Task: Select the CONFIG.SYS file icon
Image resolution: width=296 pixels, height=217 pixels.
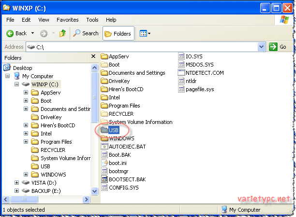Action: click(x=104, y=188)
